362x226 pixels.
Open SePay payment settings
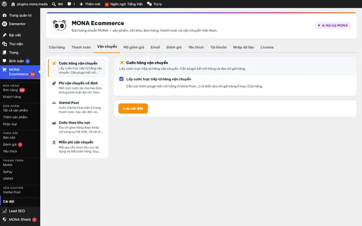point(8,172)
